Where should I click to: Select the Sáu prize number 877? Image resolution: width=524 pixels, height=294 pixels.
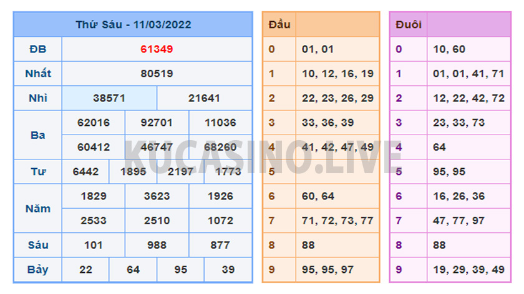point(220,245)
